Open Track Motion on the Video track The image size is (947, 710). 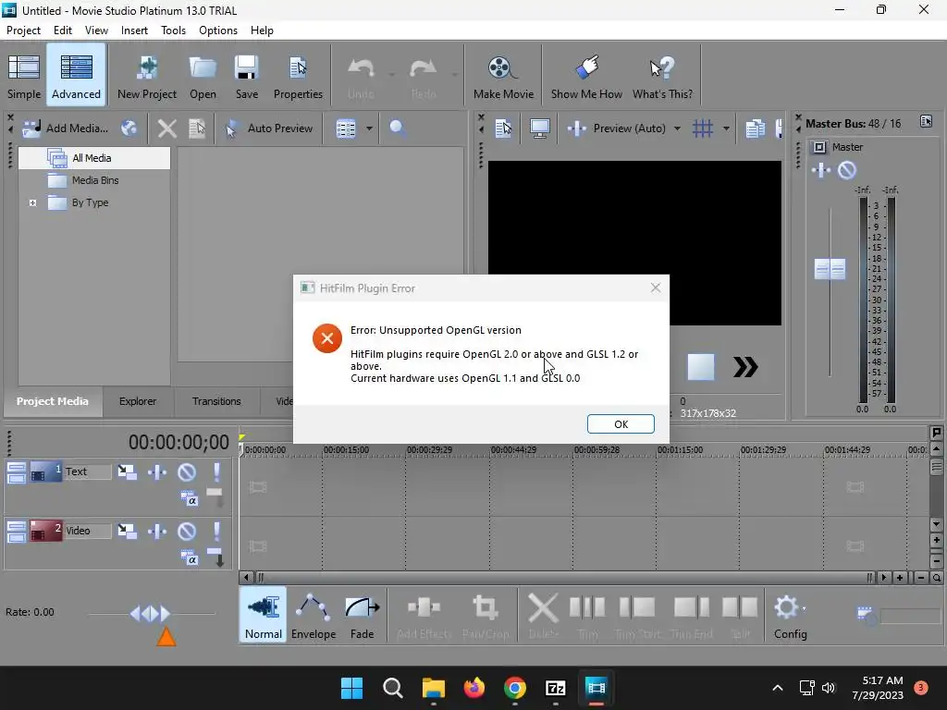click(x=127, y=531)
